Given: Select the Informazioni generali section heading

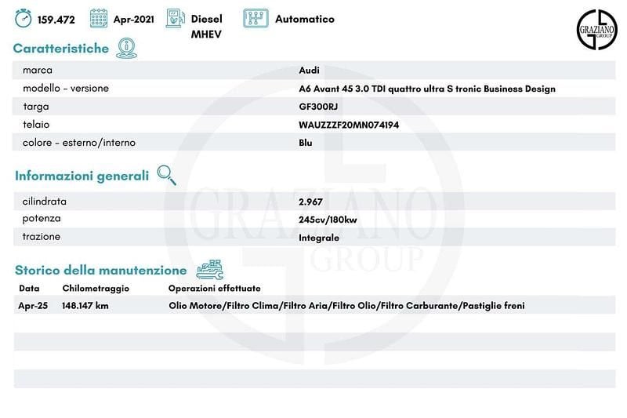Looking at the screenshot, I should coord(82,176).
